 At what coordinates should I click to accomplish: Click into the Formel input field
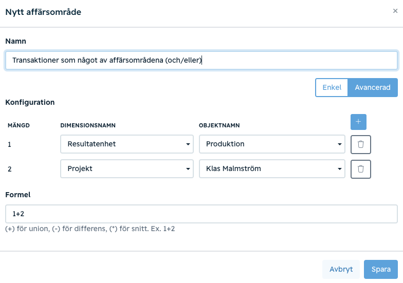click(201, 214)
